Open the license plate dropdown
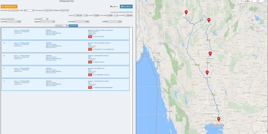268x134 pixels. (x=13, y=10)
